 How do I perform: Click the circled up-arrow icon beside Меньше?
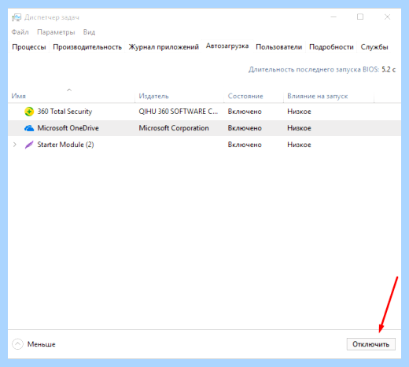[17, 344]
